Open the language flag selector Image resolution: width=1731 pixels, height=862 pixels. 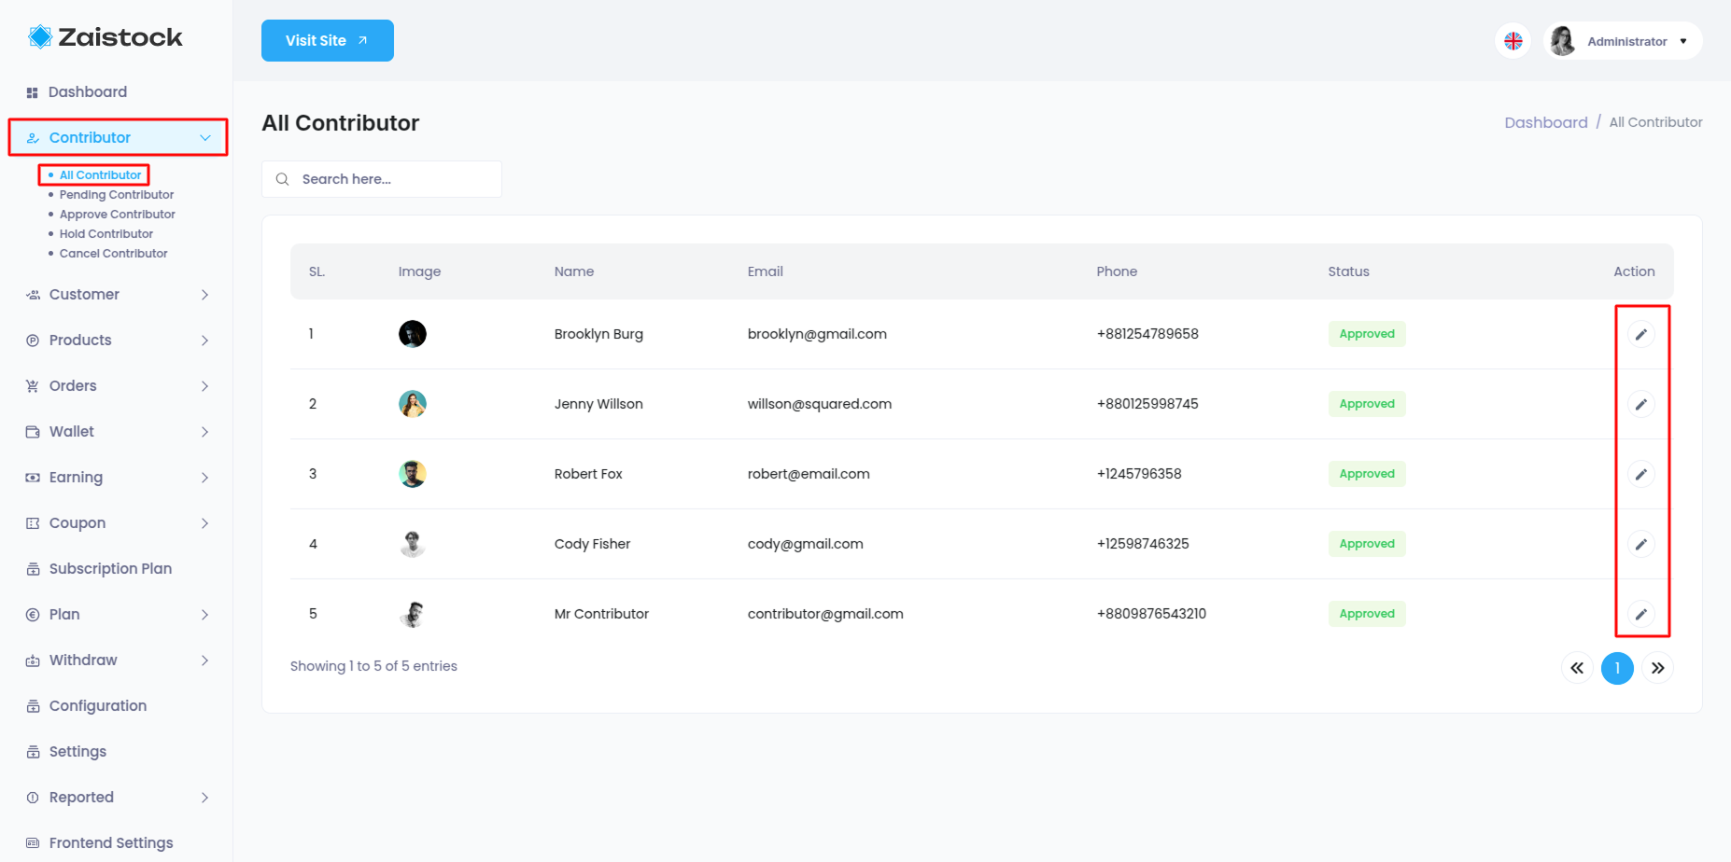(x=1513, y=41)
